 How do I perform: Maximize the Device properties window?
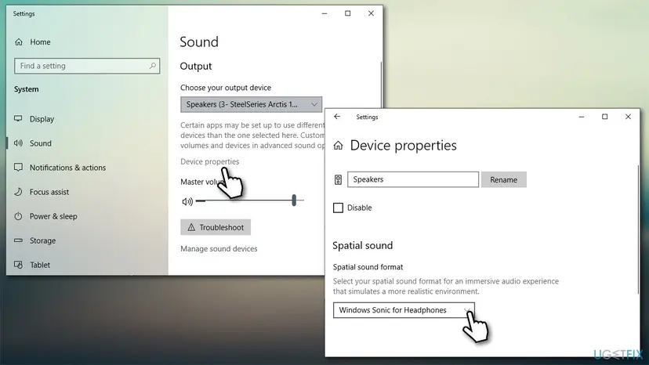[x=604, y=117]
